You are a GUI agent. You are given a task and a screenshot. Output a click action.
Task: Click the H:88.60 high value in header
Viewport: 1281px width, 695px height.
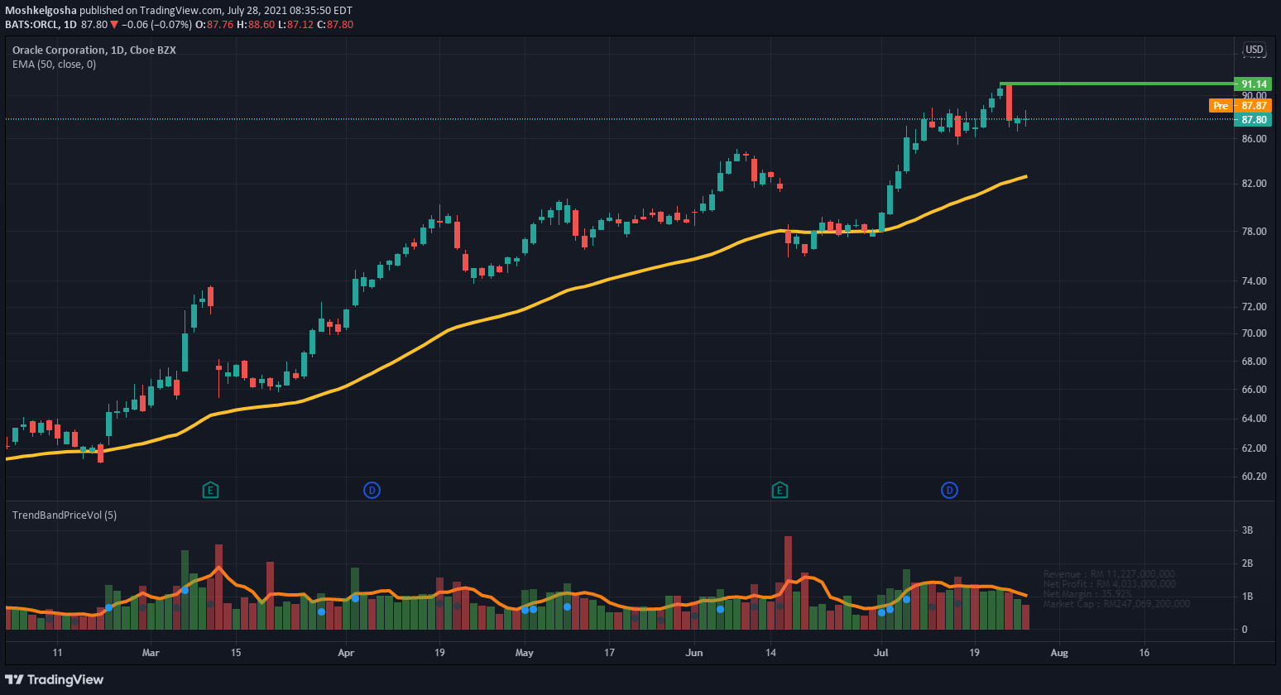click(256, 24)
